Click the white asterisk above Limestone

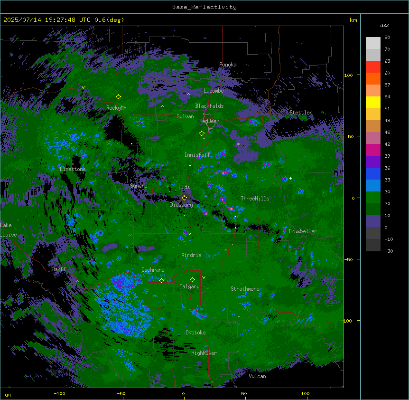pyautogui.click(x=73, y=164)
